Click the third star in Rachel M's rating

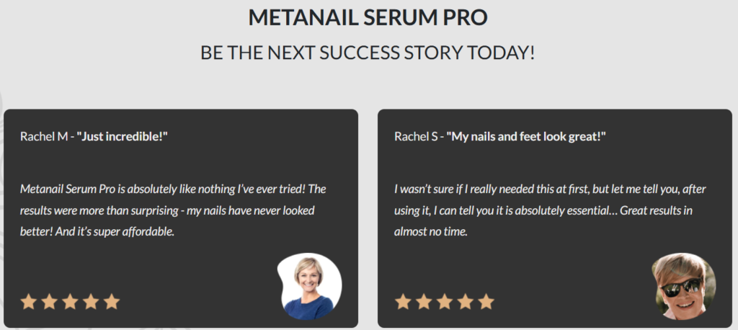tap(70, 301)
